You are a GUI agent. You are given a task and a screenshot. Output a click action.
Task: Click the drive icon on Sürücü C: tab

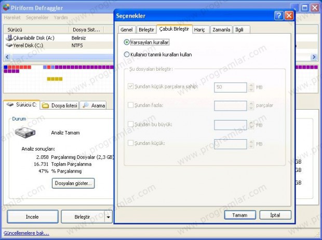tap(10, 104)
